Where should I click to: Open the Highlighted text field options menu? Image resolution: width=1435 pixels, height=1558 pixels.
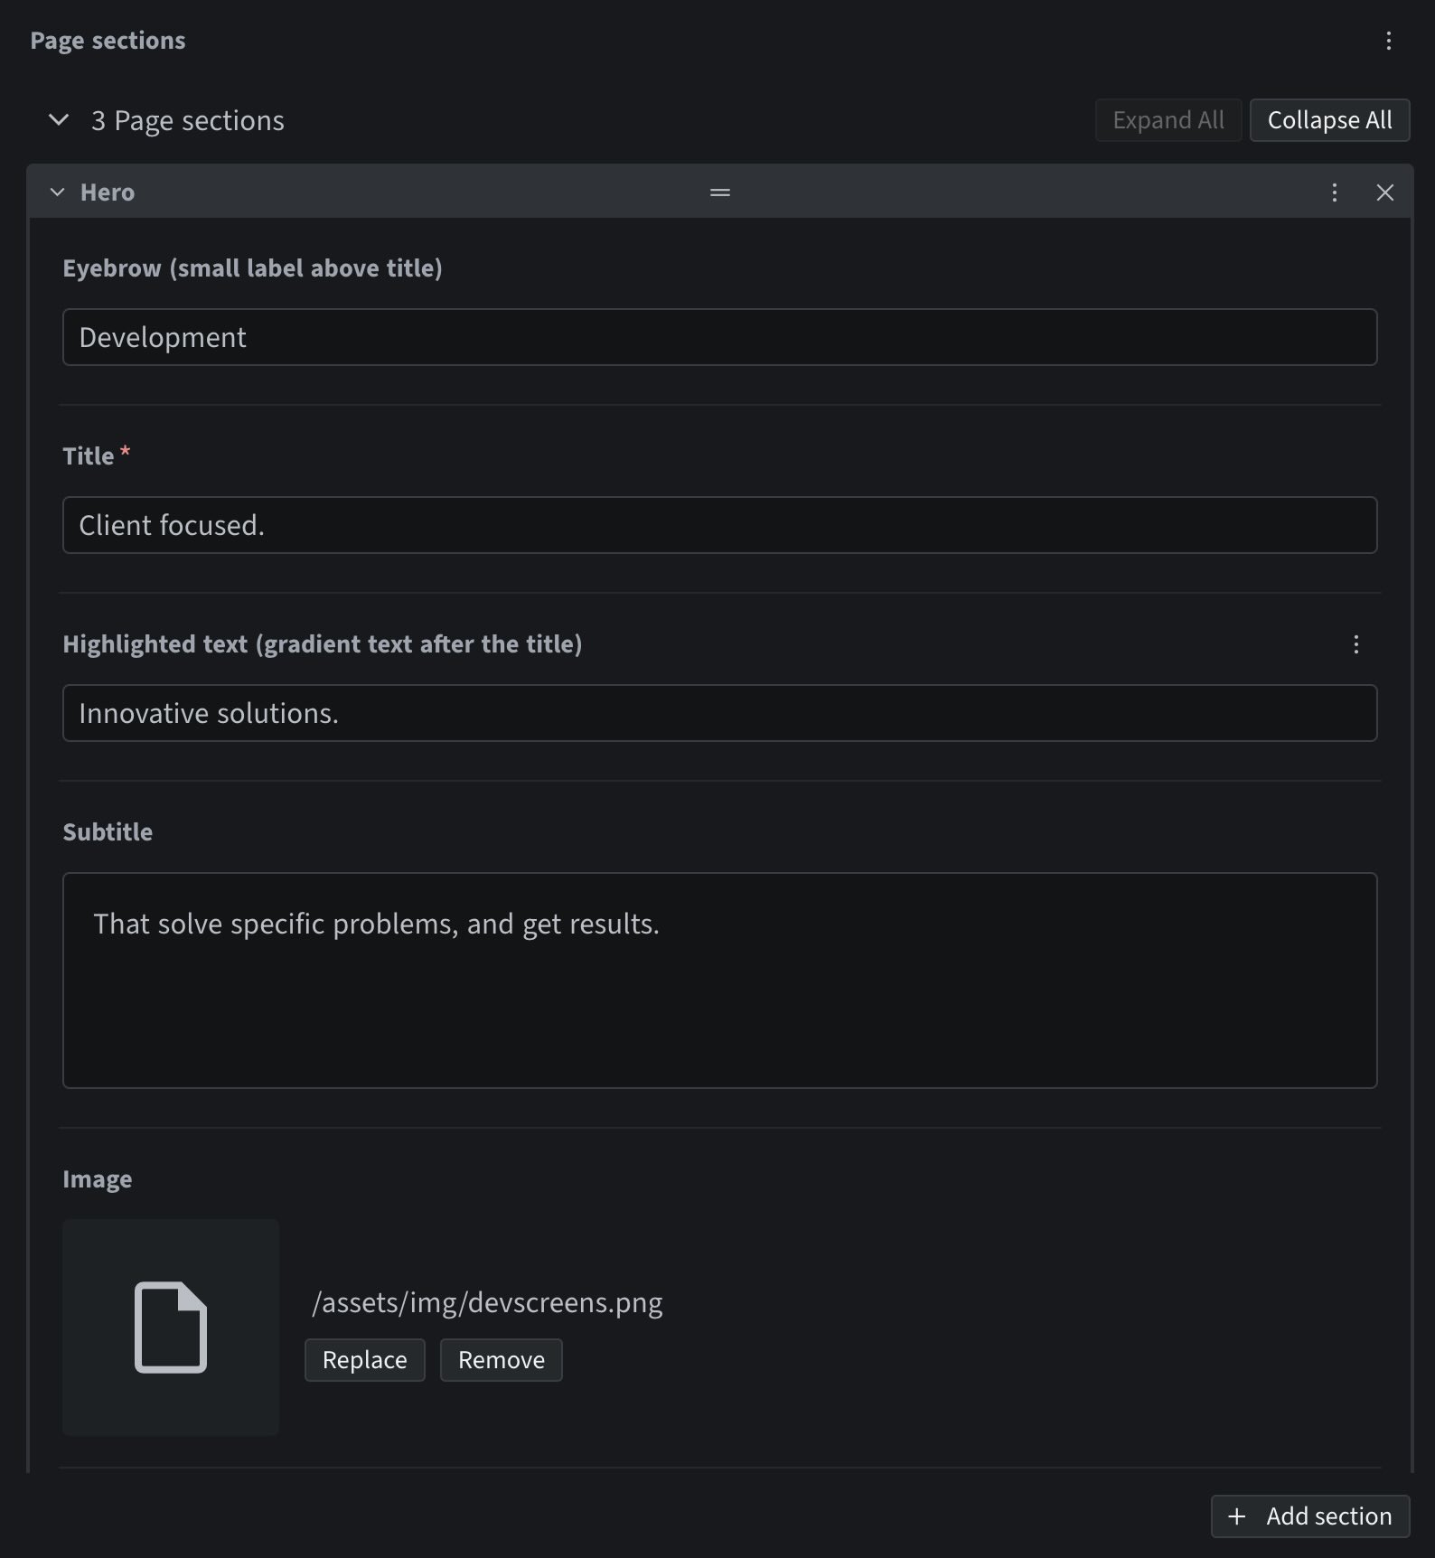(1356, 644)
